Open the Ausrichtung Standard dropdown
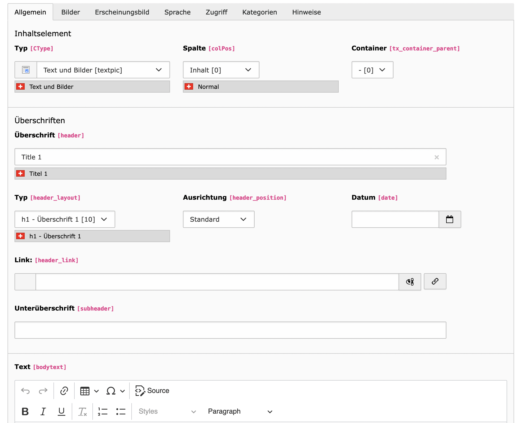The image size is (527, 423). tap(218, 219)
